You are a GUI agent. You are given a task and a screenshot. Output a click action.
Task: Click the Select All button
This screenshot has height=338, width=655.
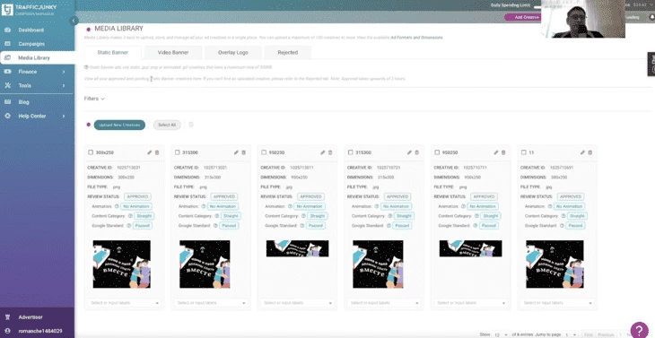pos(167,125)
